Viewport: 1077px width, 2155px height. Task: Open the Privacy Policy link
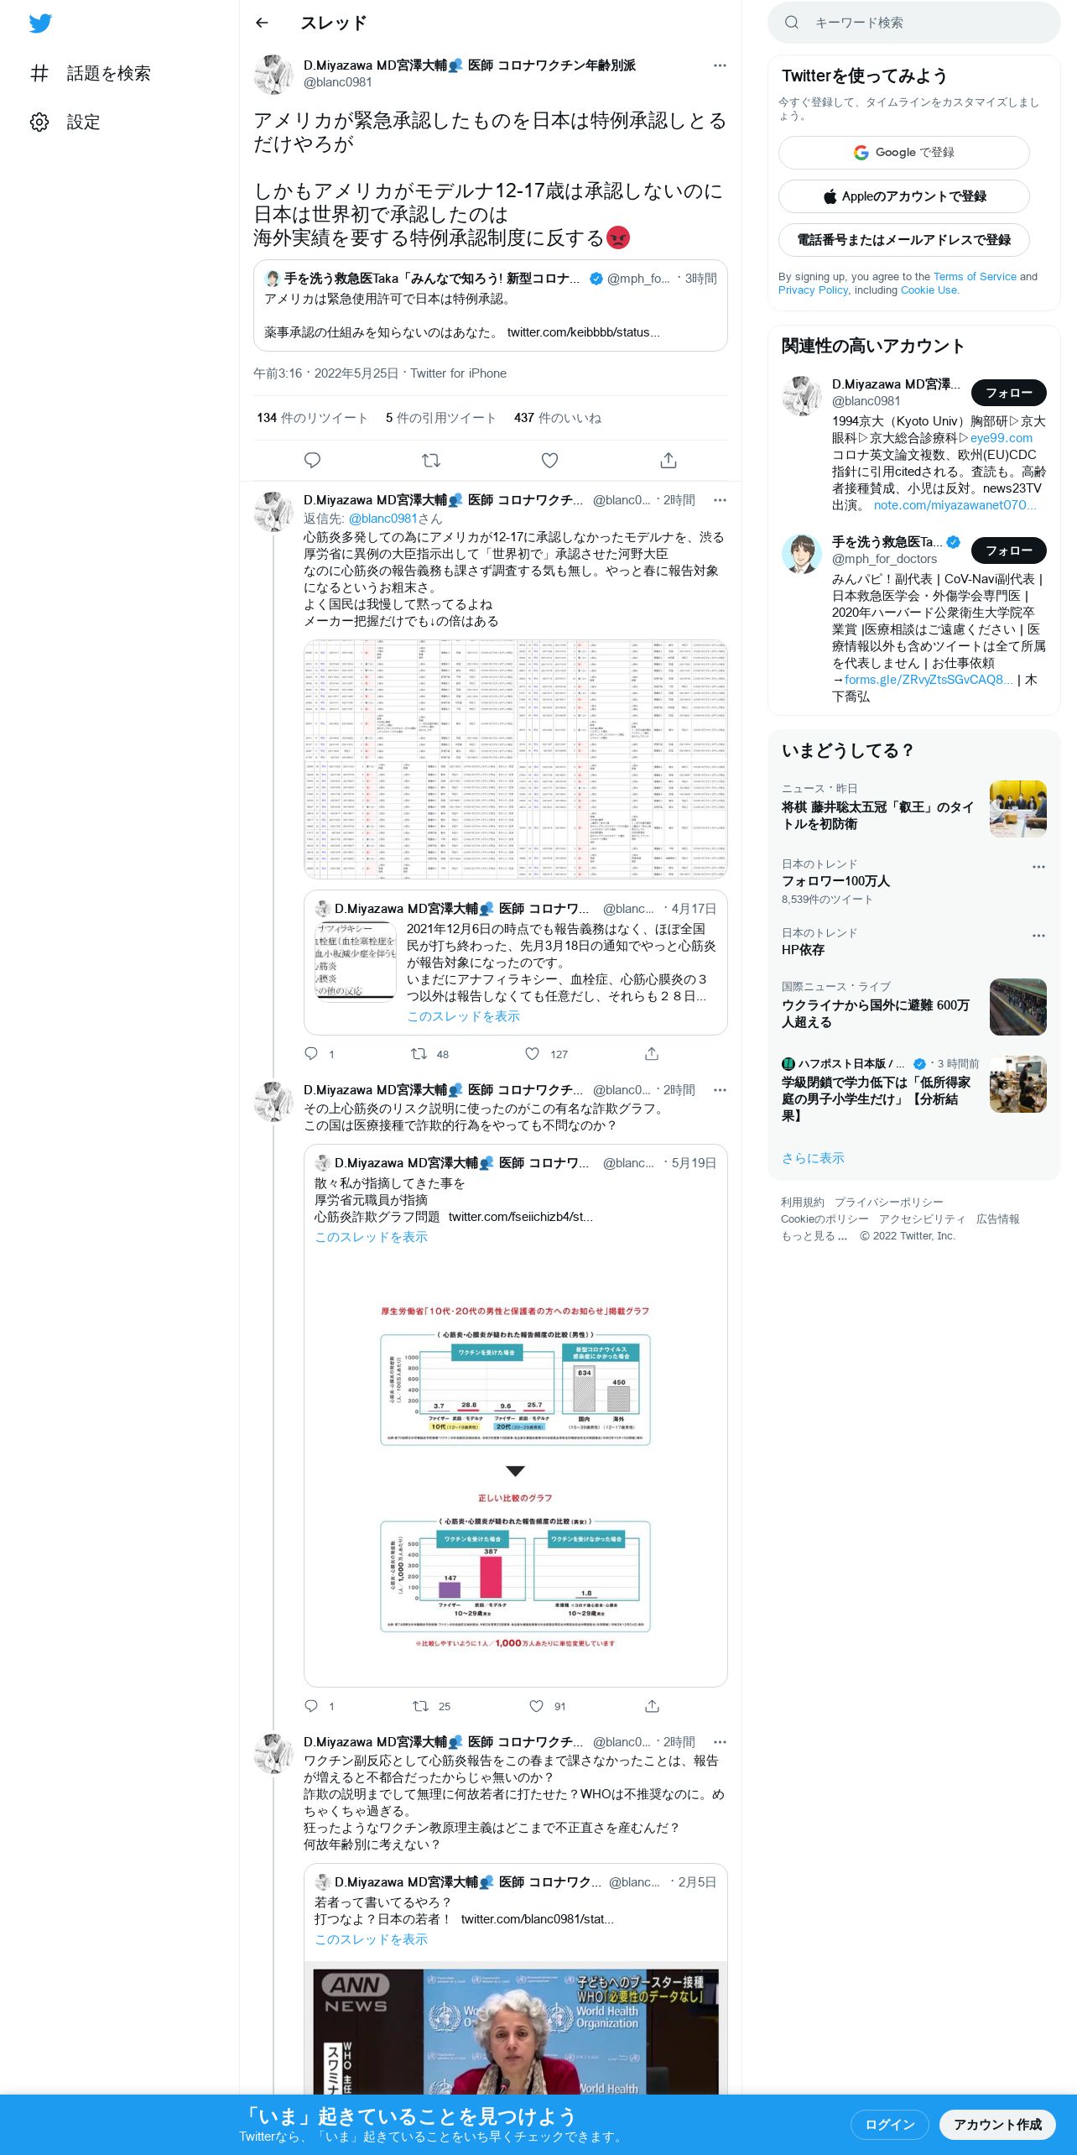click(813, 290)
